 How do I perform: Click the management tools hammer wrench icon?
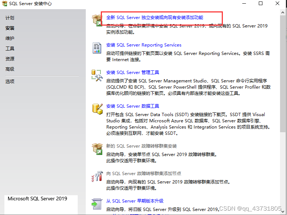tap(97, 75)
